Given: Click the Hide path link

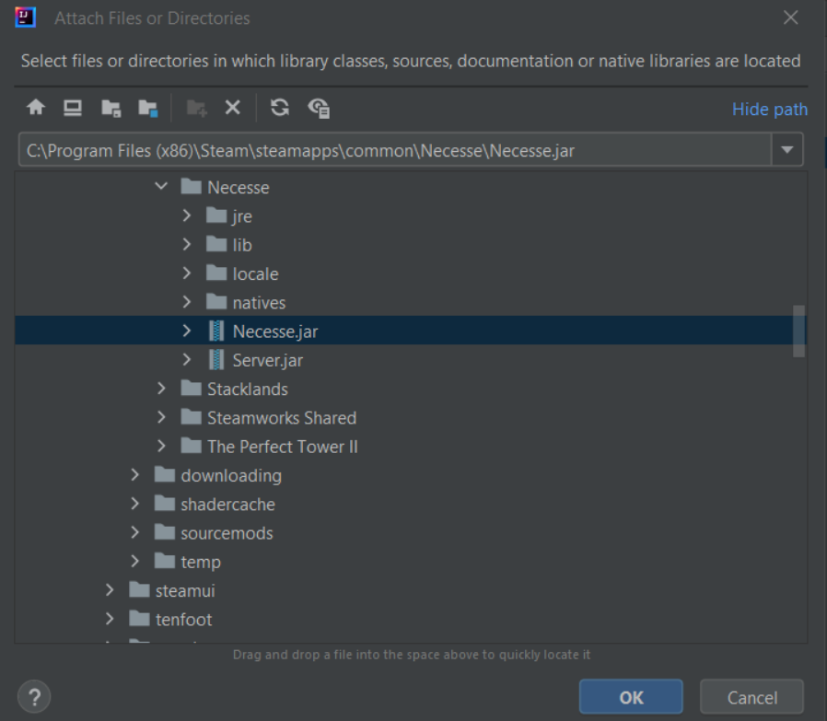Looking at the screenshot, I should 770,110.
